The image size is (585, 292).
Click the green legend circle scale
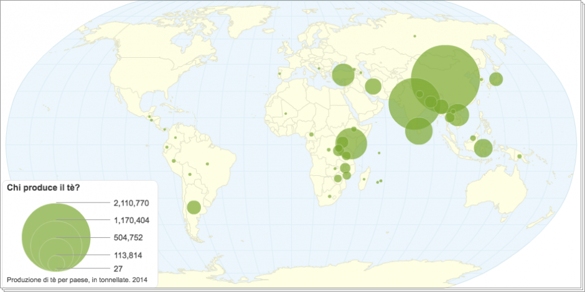click(57, 237)
